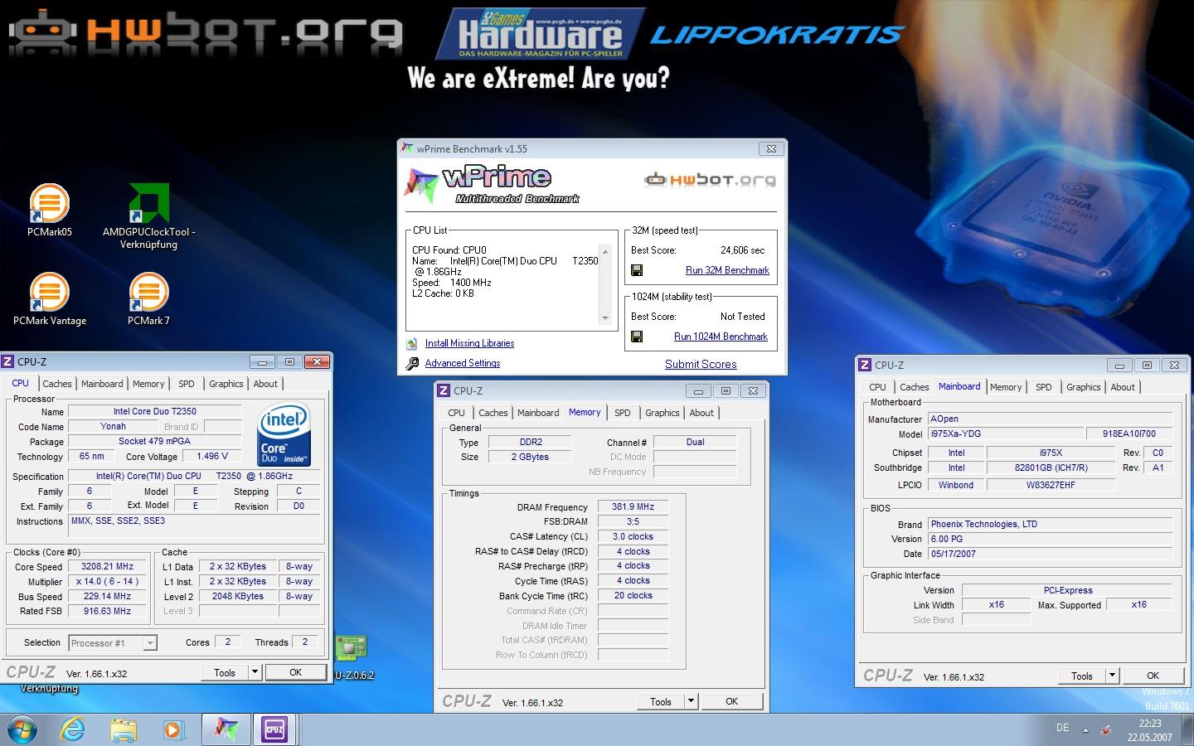1194x746 pixels.
Task: Show hidden system tray icons
Action: 1085,730
